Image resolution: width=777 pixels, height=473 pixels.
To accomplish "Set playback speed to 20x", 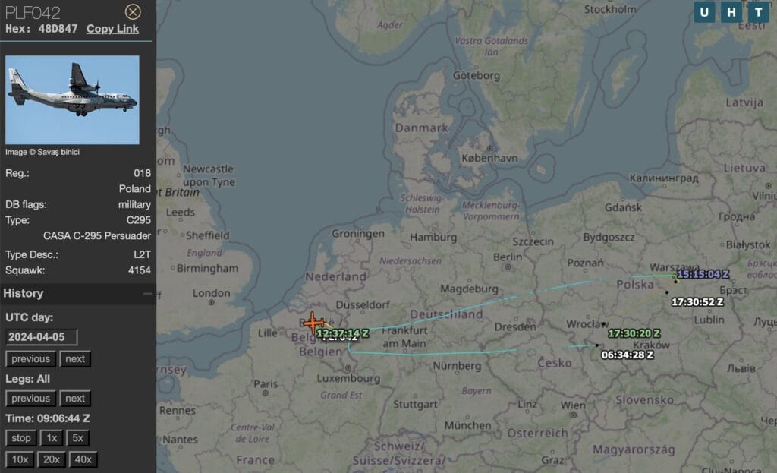I will click(52, 459).
